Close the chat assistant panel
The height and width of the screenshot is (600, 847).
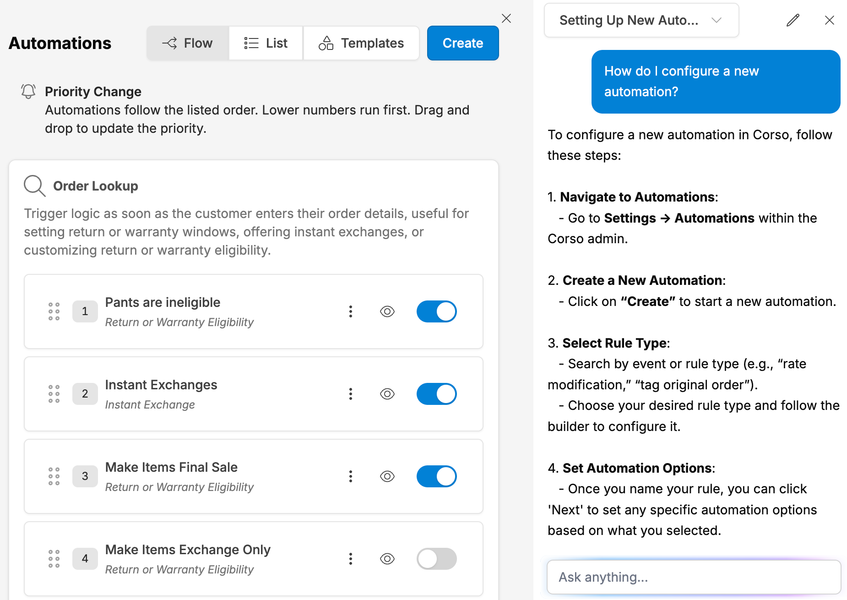tap(830, 20)
